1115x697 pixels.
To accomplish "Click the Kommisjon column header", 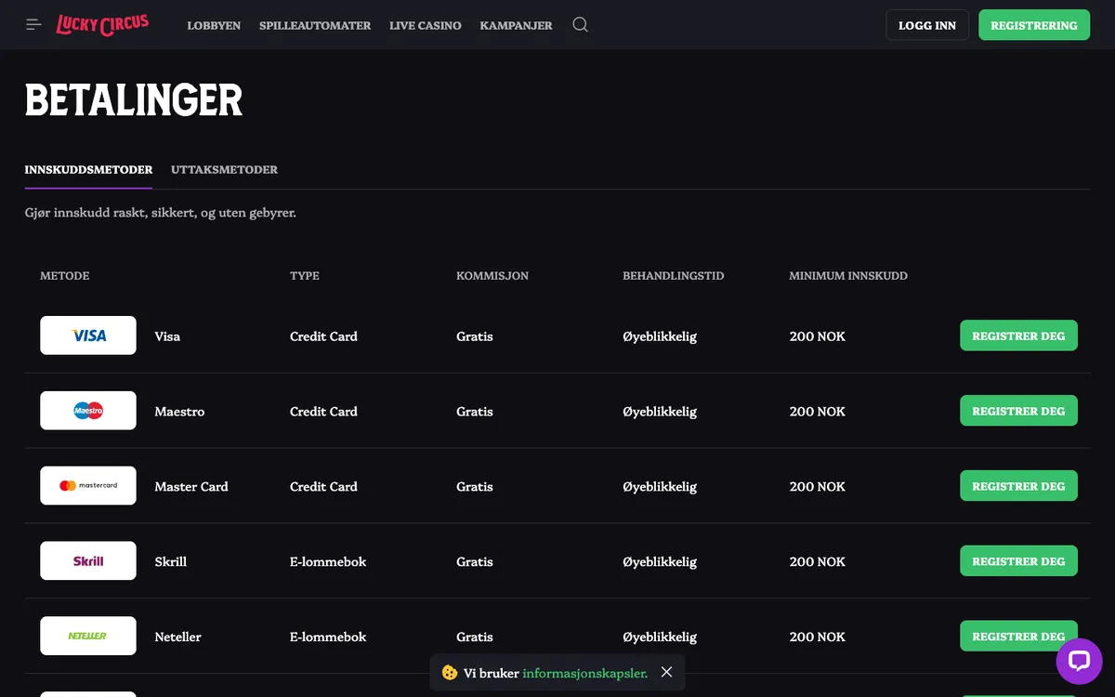I will pyautogui.click(x=492, y=276).
